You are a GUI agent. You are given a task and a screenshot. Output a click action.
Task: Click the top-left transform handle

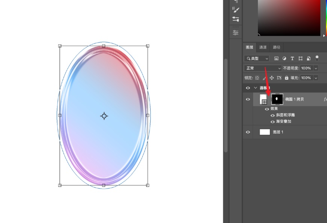[x=60, y=46]
